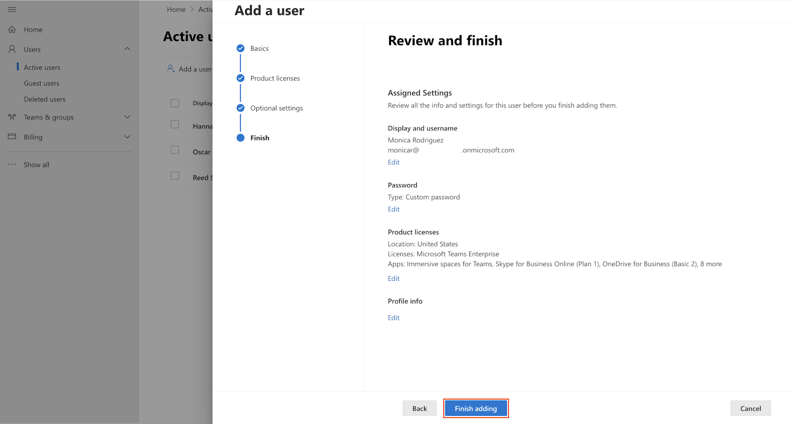Viewport: 795px width, 424px height.
Task: Click the hamburger navigation menu icon
Action: click(12, 10)
